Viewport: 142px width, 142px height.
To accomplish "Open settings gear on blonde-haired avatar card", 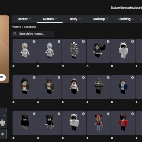I will [34, 42].
